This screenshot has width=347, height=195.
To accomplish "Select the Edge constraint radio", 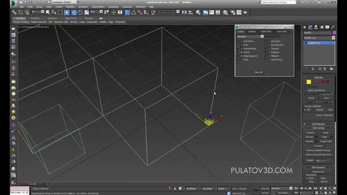I will pos(319,178).
